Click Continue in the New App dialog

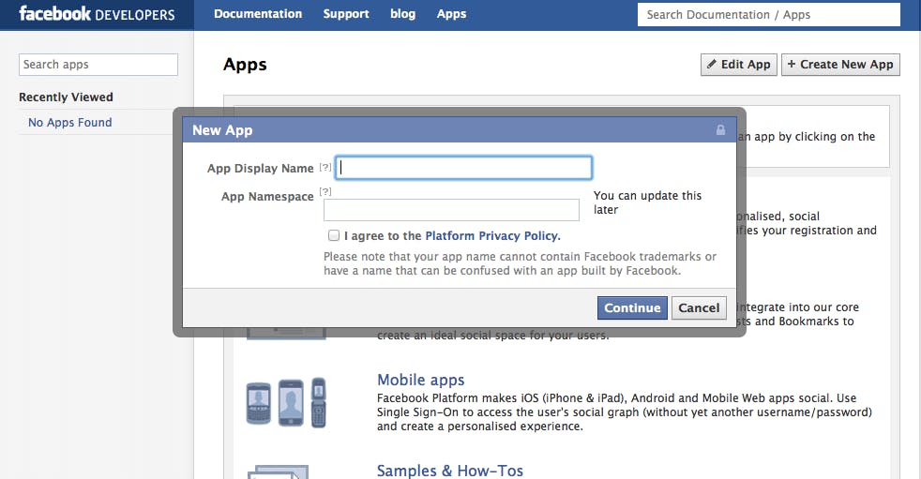[x=632, y=307]
